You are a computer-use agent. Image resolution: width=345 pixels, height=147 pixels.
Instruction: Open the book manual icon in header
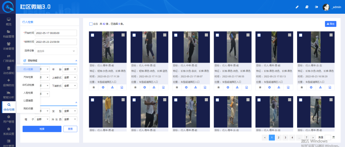(x=307, y=7)
